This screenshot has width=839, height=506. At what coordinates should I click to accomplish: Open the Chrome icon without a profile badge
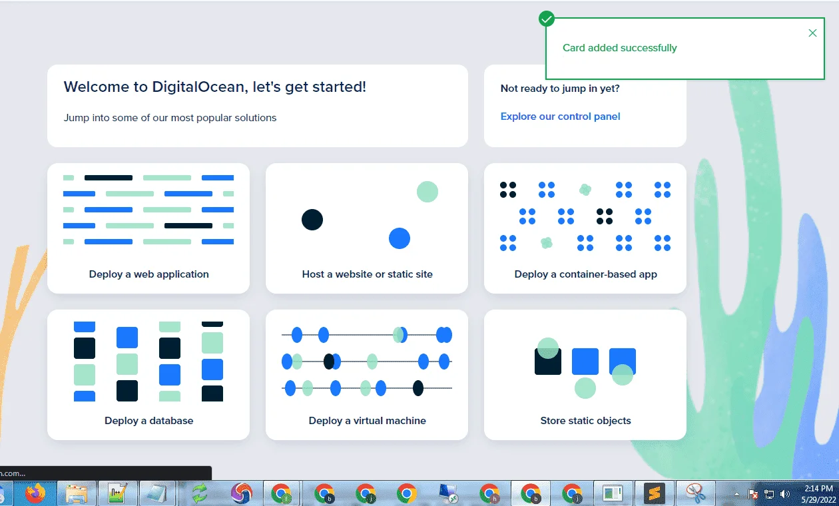click(407, 493)
